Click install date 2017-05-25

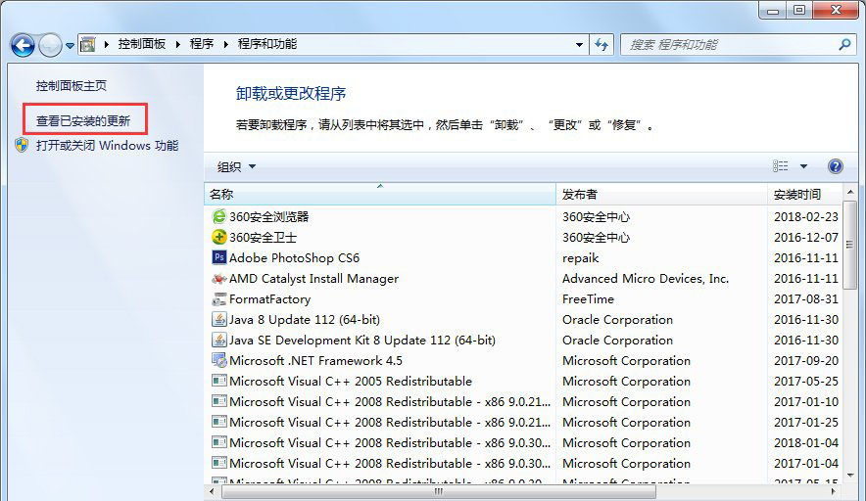click(806, 382)
